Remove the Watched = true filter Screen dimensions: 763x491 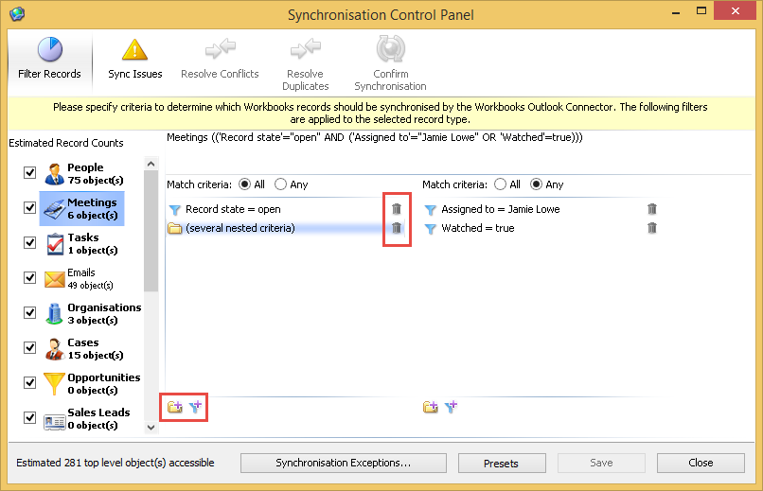(652, 227)
